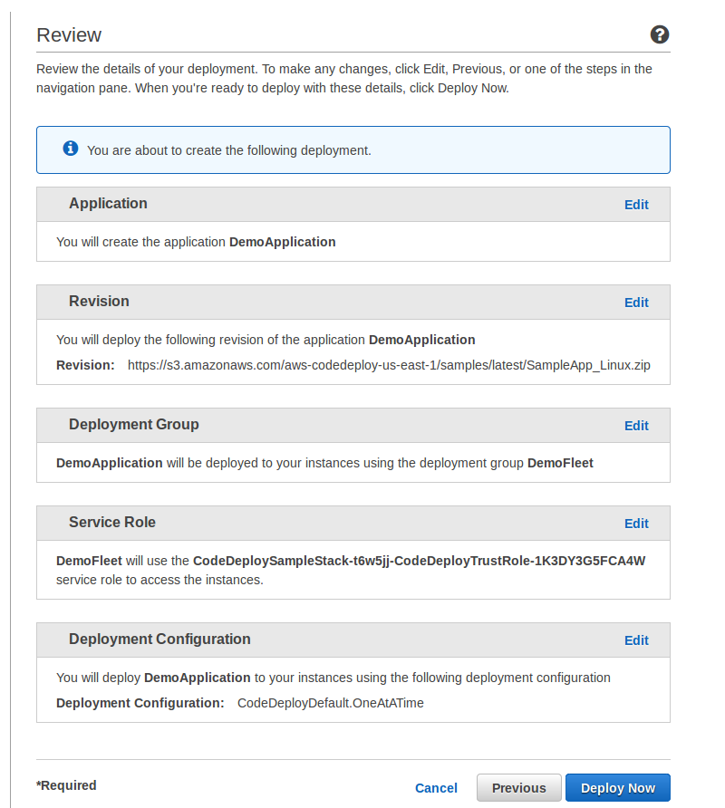725x808 pixels.
Task: Click the DemoFleet deployment group name
Action: click(560, 463)
